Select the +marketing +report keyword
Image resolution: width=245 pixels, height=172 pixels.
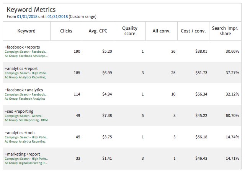(x=22, y=154)
